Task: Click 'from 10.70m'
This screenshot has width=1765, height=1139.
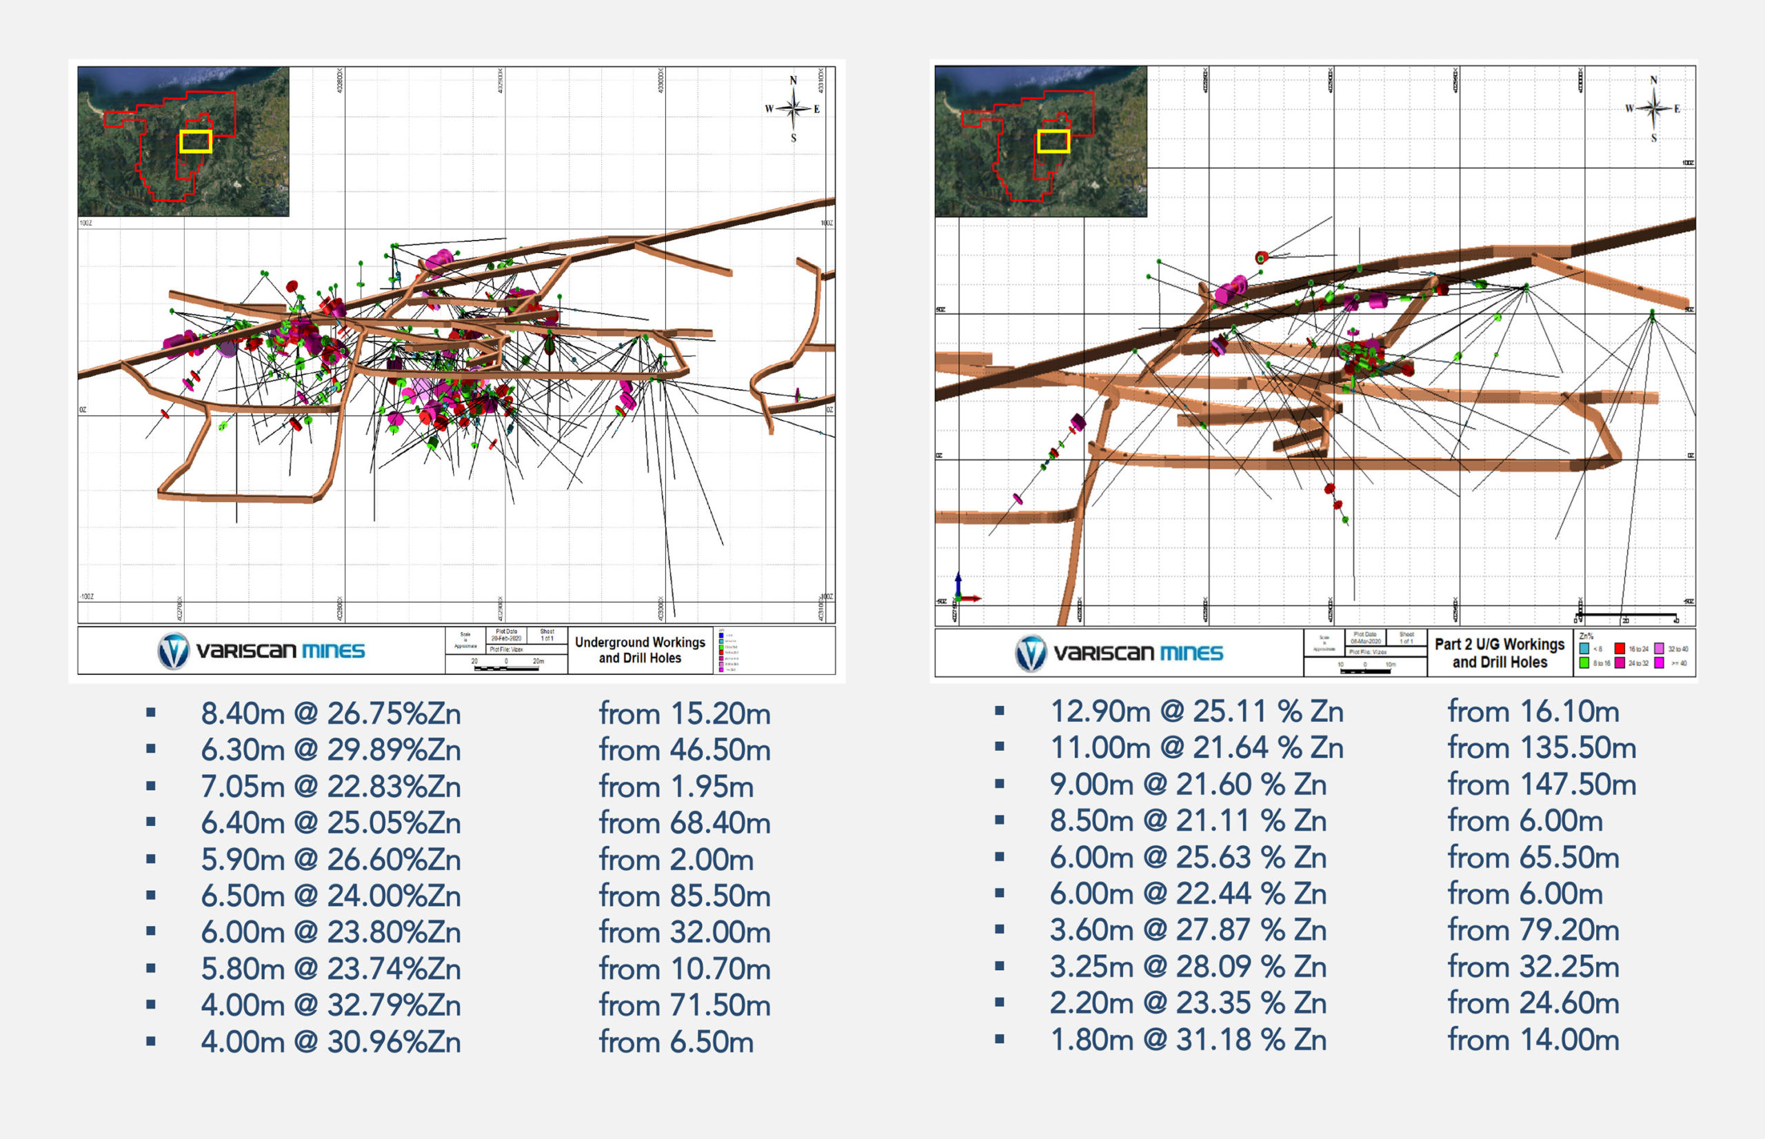Action: tap(685, 969)
